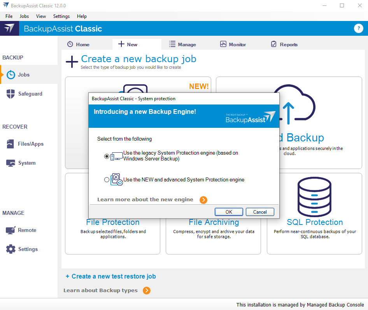Click the legacy engine computer icon in dialog
The image size is (368, 310).
click(x=117, y=156)
